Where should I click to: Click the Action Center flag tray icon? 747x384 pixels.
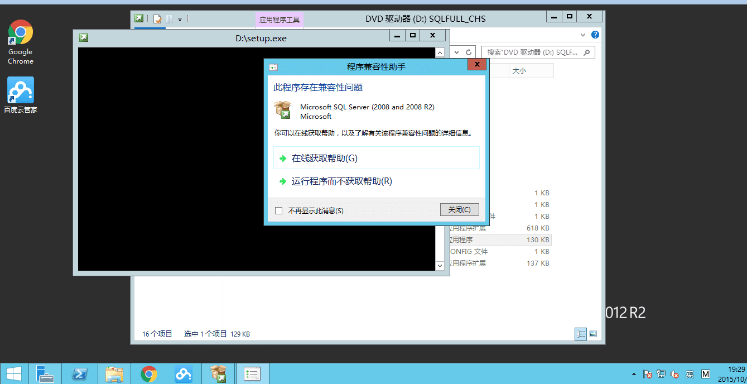(x=649, y=374)
